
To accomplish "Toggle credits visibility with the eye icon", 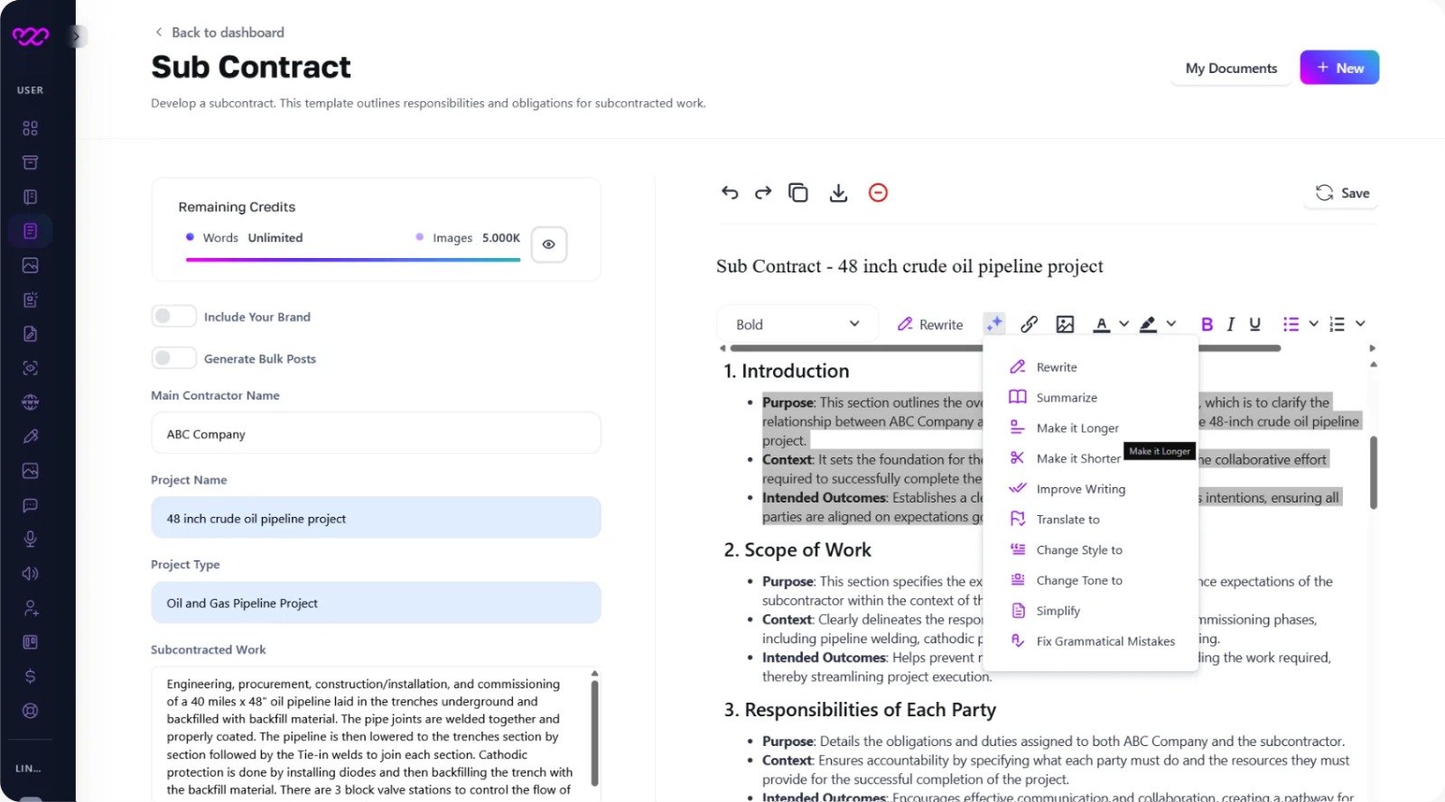I will [x=548, y=244].
